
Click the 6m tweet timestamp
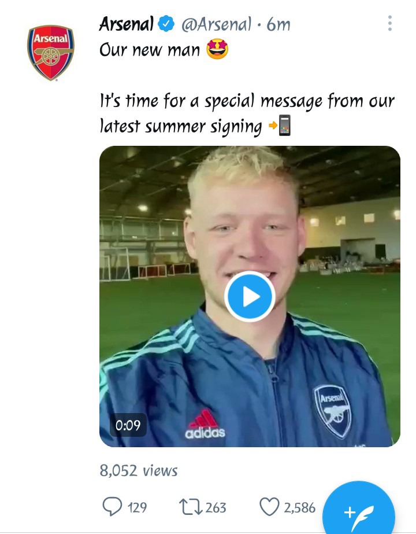pyautogui.click(x=278, y=24)
